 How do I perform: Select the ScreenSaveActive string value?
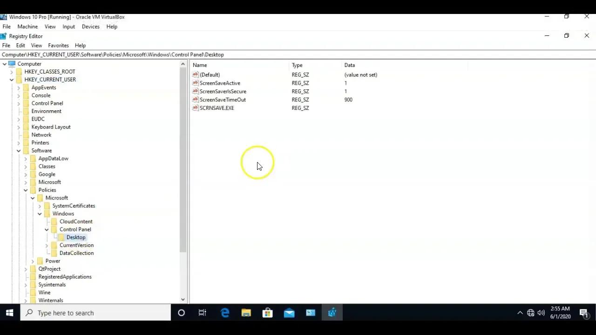coord(220,83)
